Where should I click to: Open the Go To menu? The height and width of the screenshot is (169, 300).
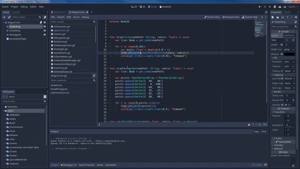tap(76, 17)
